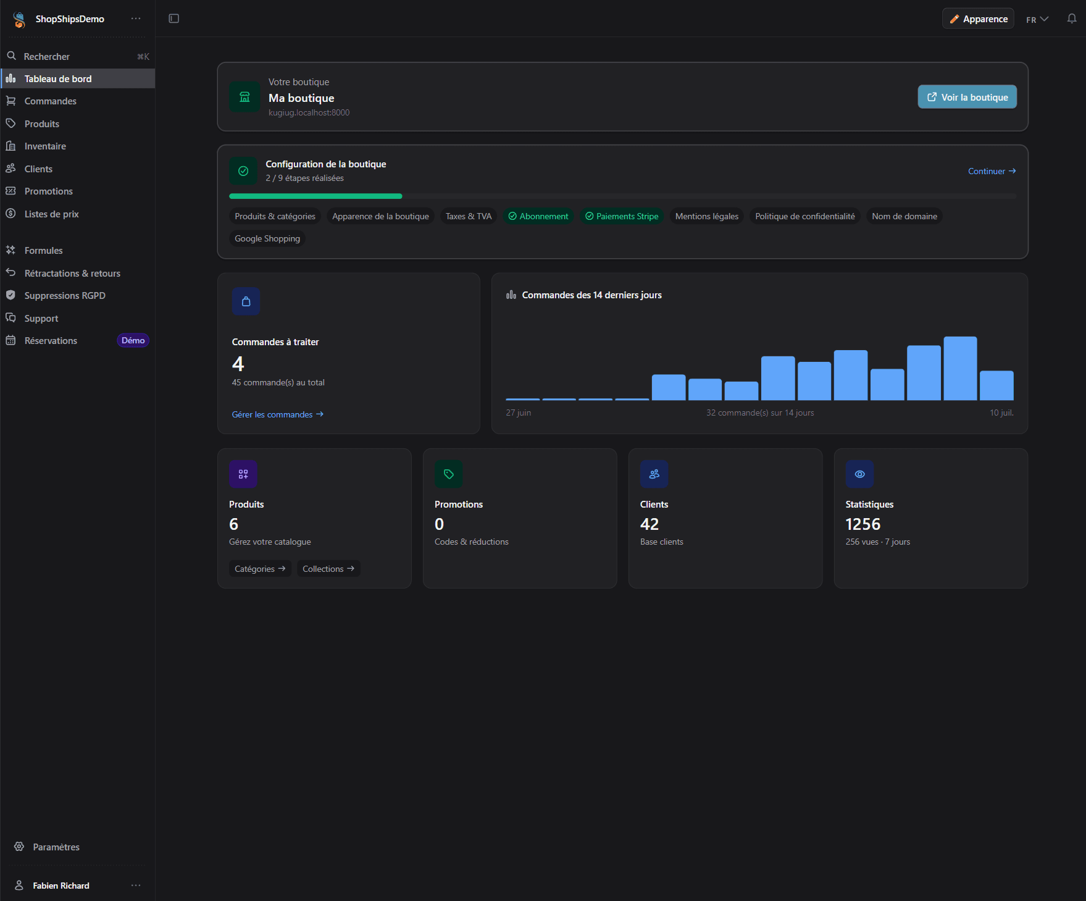Click the configuration check icon
The height and width of the screenshot is (901, 1086).
(x=243, y=171)
